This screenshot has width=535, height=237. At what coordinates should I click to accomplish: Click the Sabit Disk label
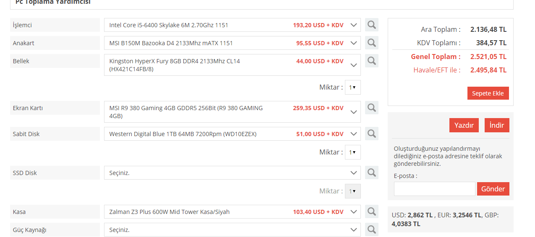pos(26,134)
